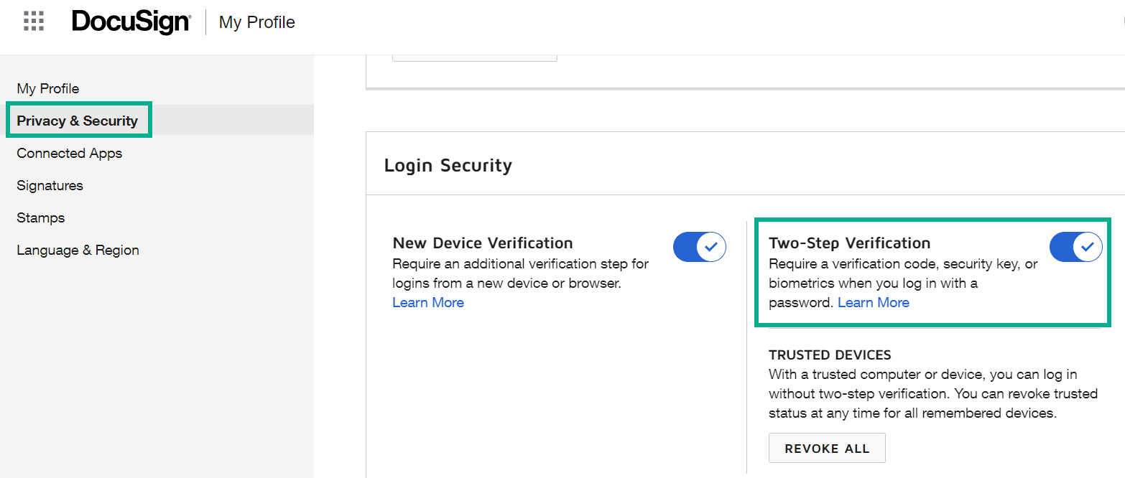Open the Stamps settings
Image resolution: width=1125 pixels, height=478 pixels.
pos(40,217)
